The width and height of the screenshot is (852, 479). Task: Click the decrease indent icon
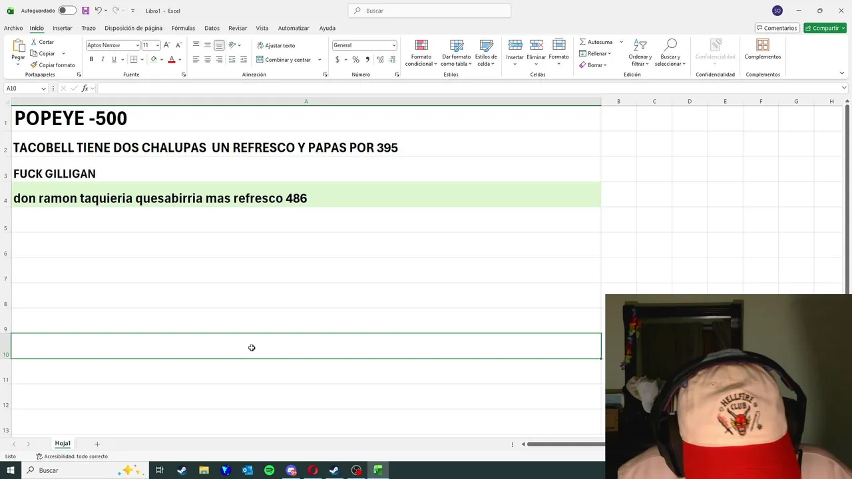[232, 59]
